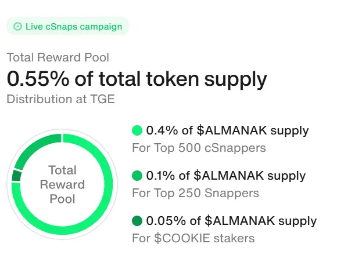Select the bright green legend dot
Image resolution: width=337 pixels, height=262 pixels.
coord(137,130)
